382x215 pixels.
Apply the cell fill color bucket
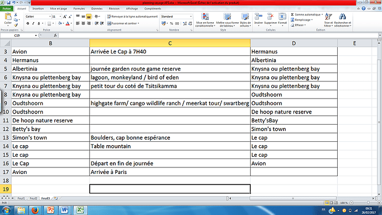[x=60, y=23]
